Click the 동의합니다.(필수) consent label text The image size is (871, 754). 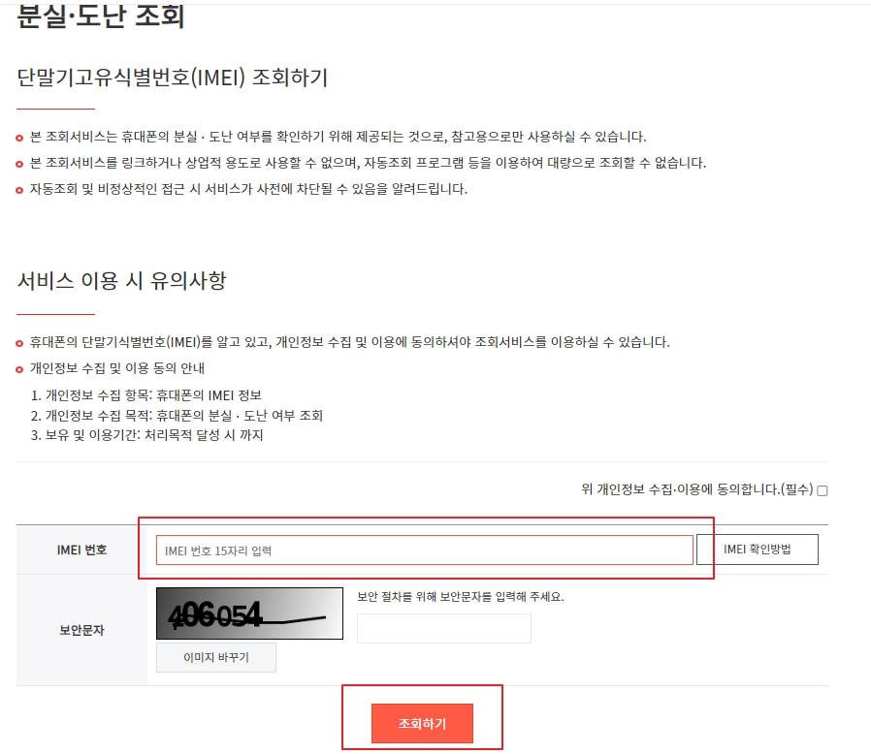pyautogui.click(x=697, y=489)
